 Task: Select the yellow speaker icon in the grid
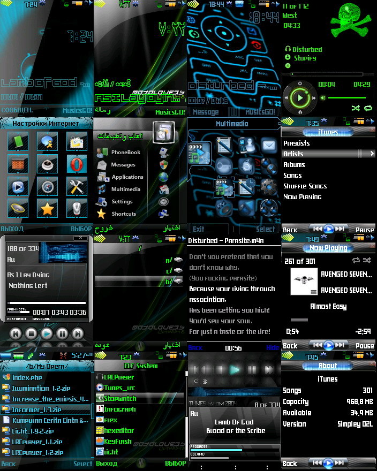(18, 208)
